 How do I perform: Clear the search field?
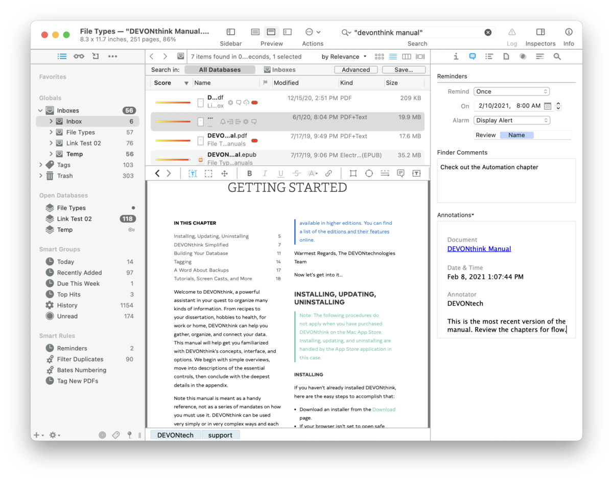click(488, 32)
